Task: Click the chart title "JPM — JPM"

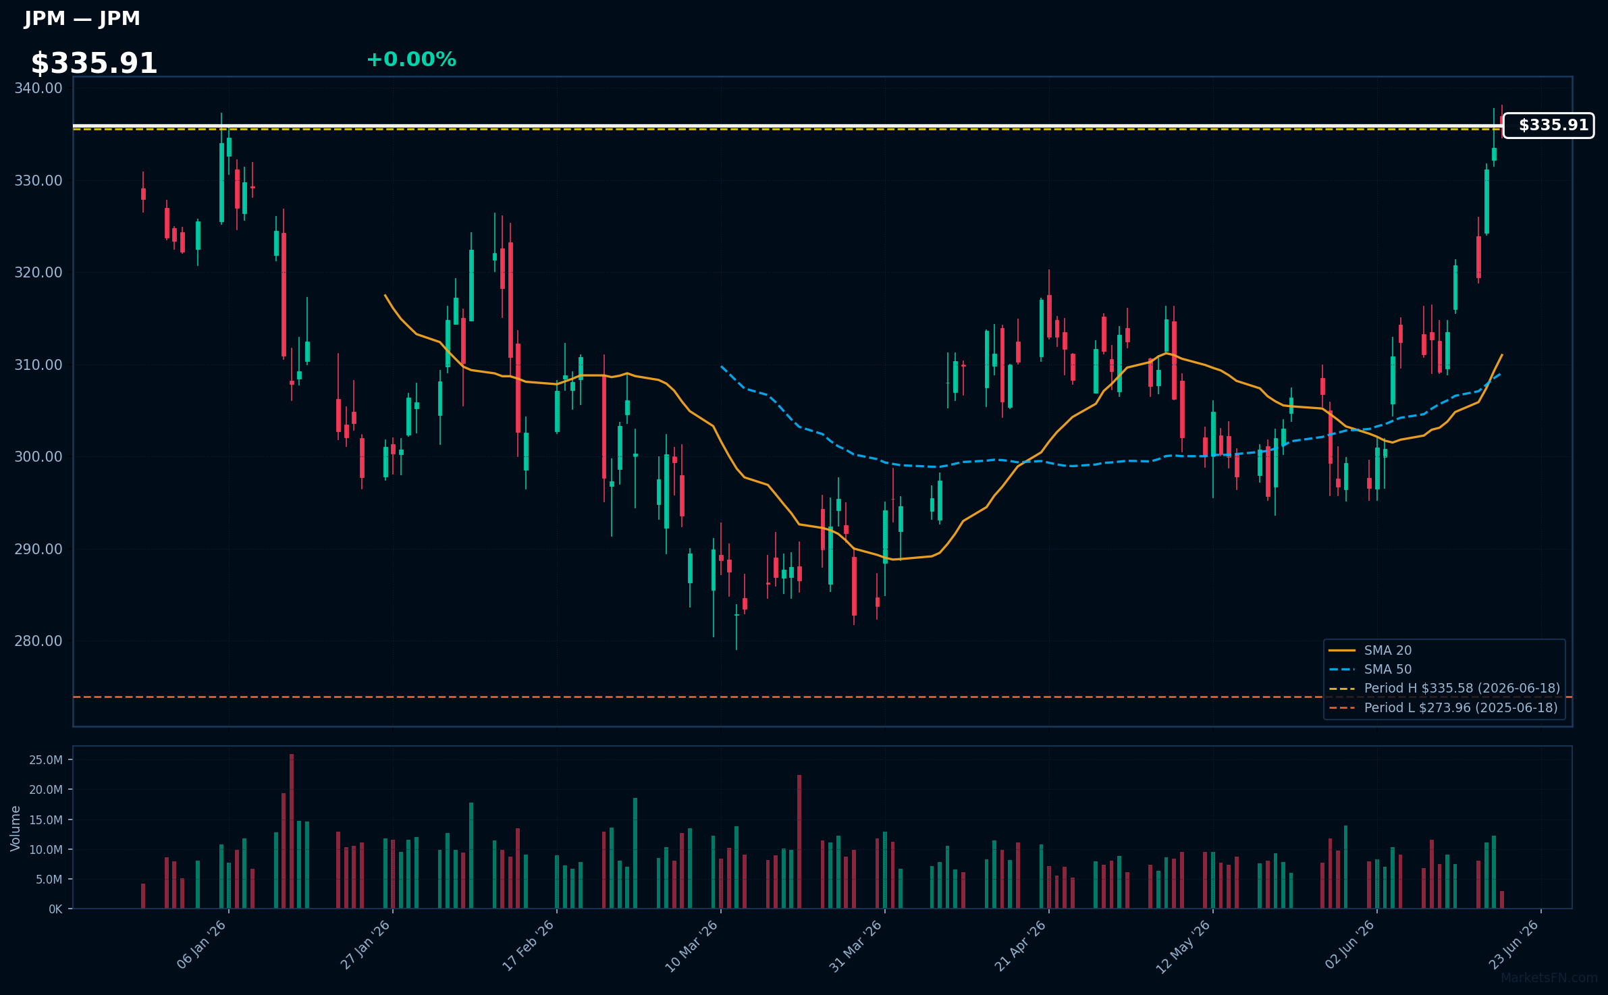Action: (x=82, y=18)
